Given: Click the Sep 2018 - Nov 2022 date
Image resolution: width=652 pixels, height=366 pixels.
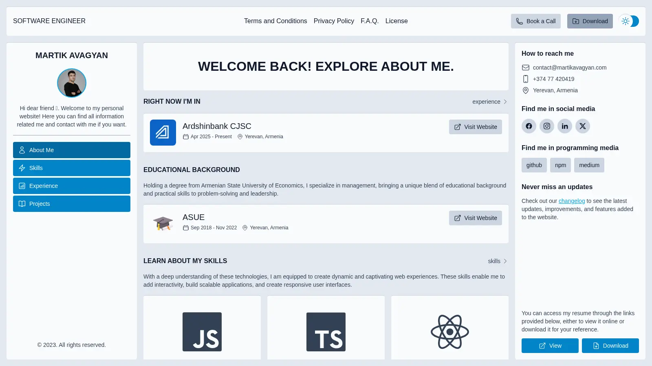Looking at the screenshot, I should (x=214, y=228).
